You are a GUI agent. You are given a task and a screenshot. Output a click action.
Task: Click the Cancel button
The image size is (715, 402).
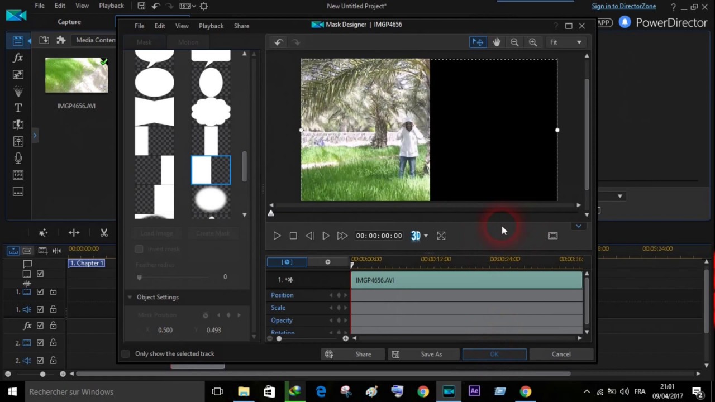point(561,354)
